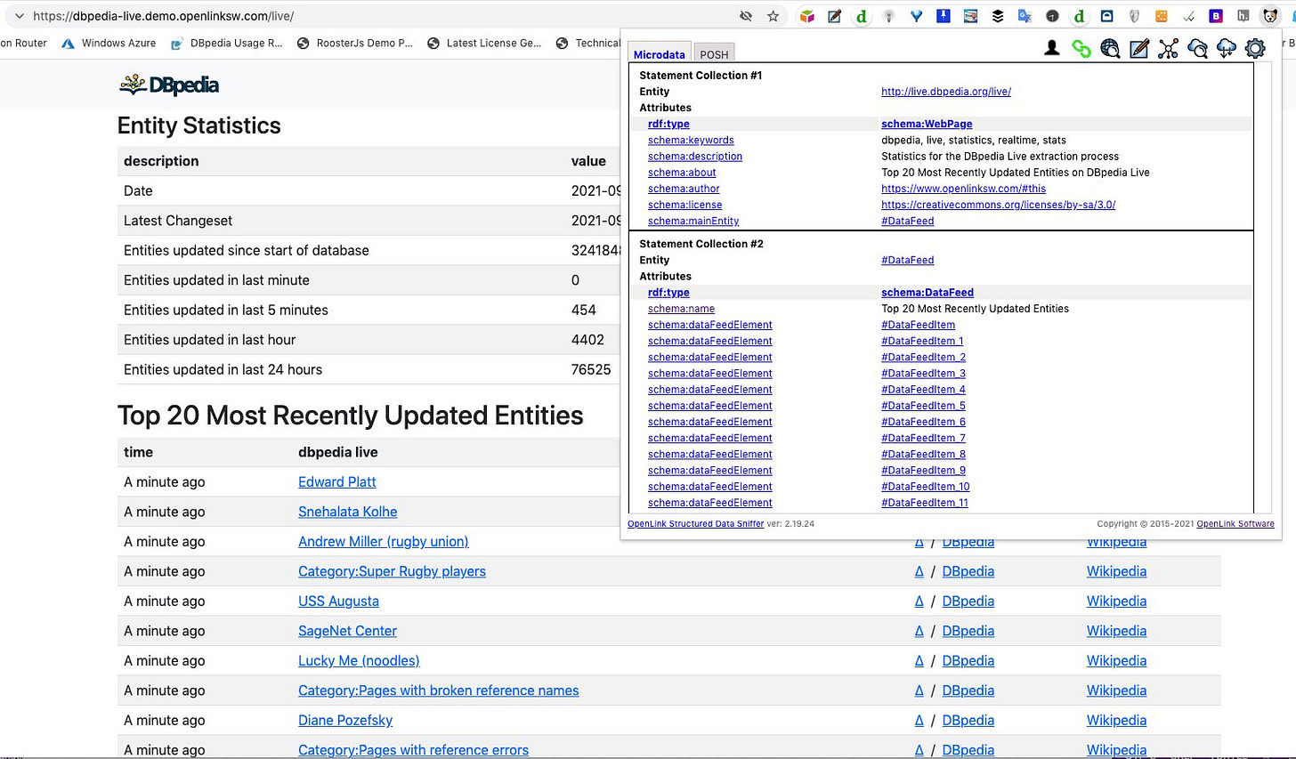
Task: Open the #DataFeedItem_5 link
Action: (x=923, y=406)
